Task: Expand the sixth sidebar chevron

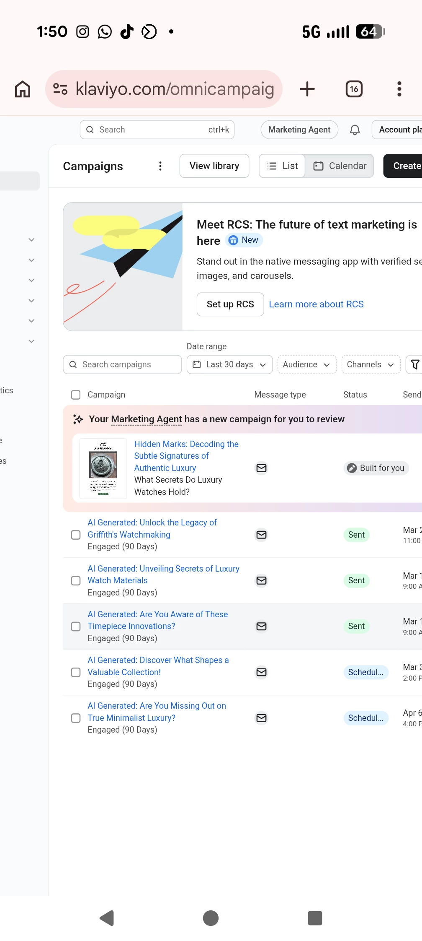Action: click(31, 341)
